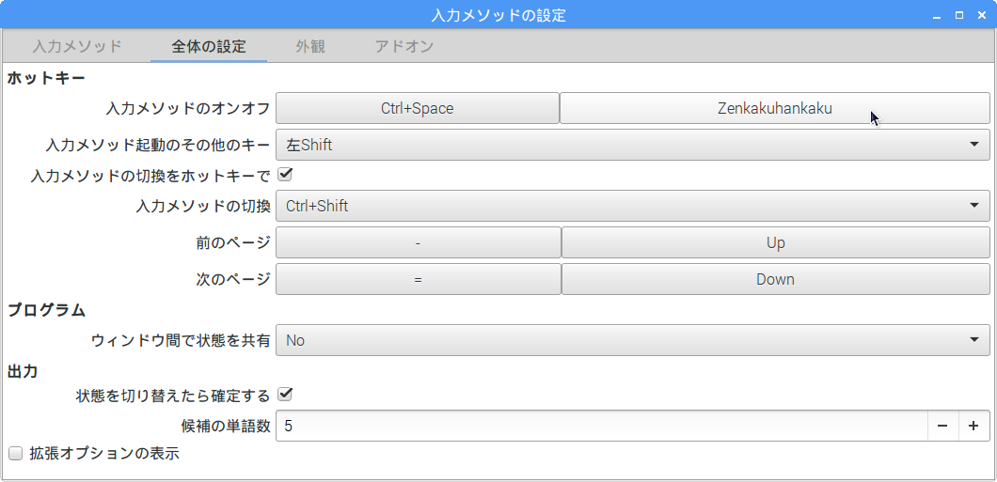Viewport: 997px width, 482px height.
Task: Minimize the 入力メソッドの設定 window
Action: click(x=937, y=15)
